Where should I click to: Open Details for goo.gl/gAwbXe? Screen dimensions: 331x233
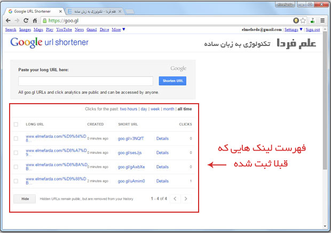point(162,167)
